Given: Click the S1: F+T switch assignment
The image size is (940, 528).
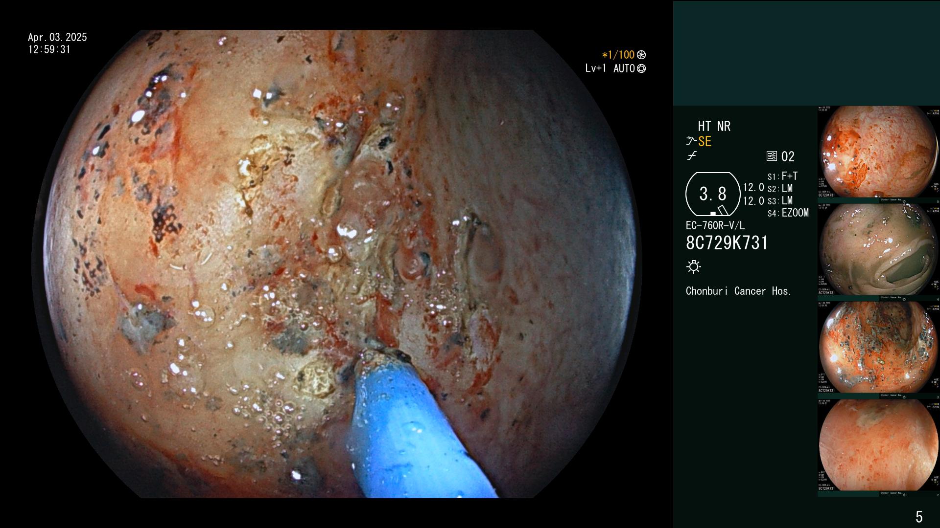Looking at the screenshot, I should coord(782,176).
